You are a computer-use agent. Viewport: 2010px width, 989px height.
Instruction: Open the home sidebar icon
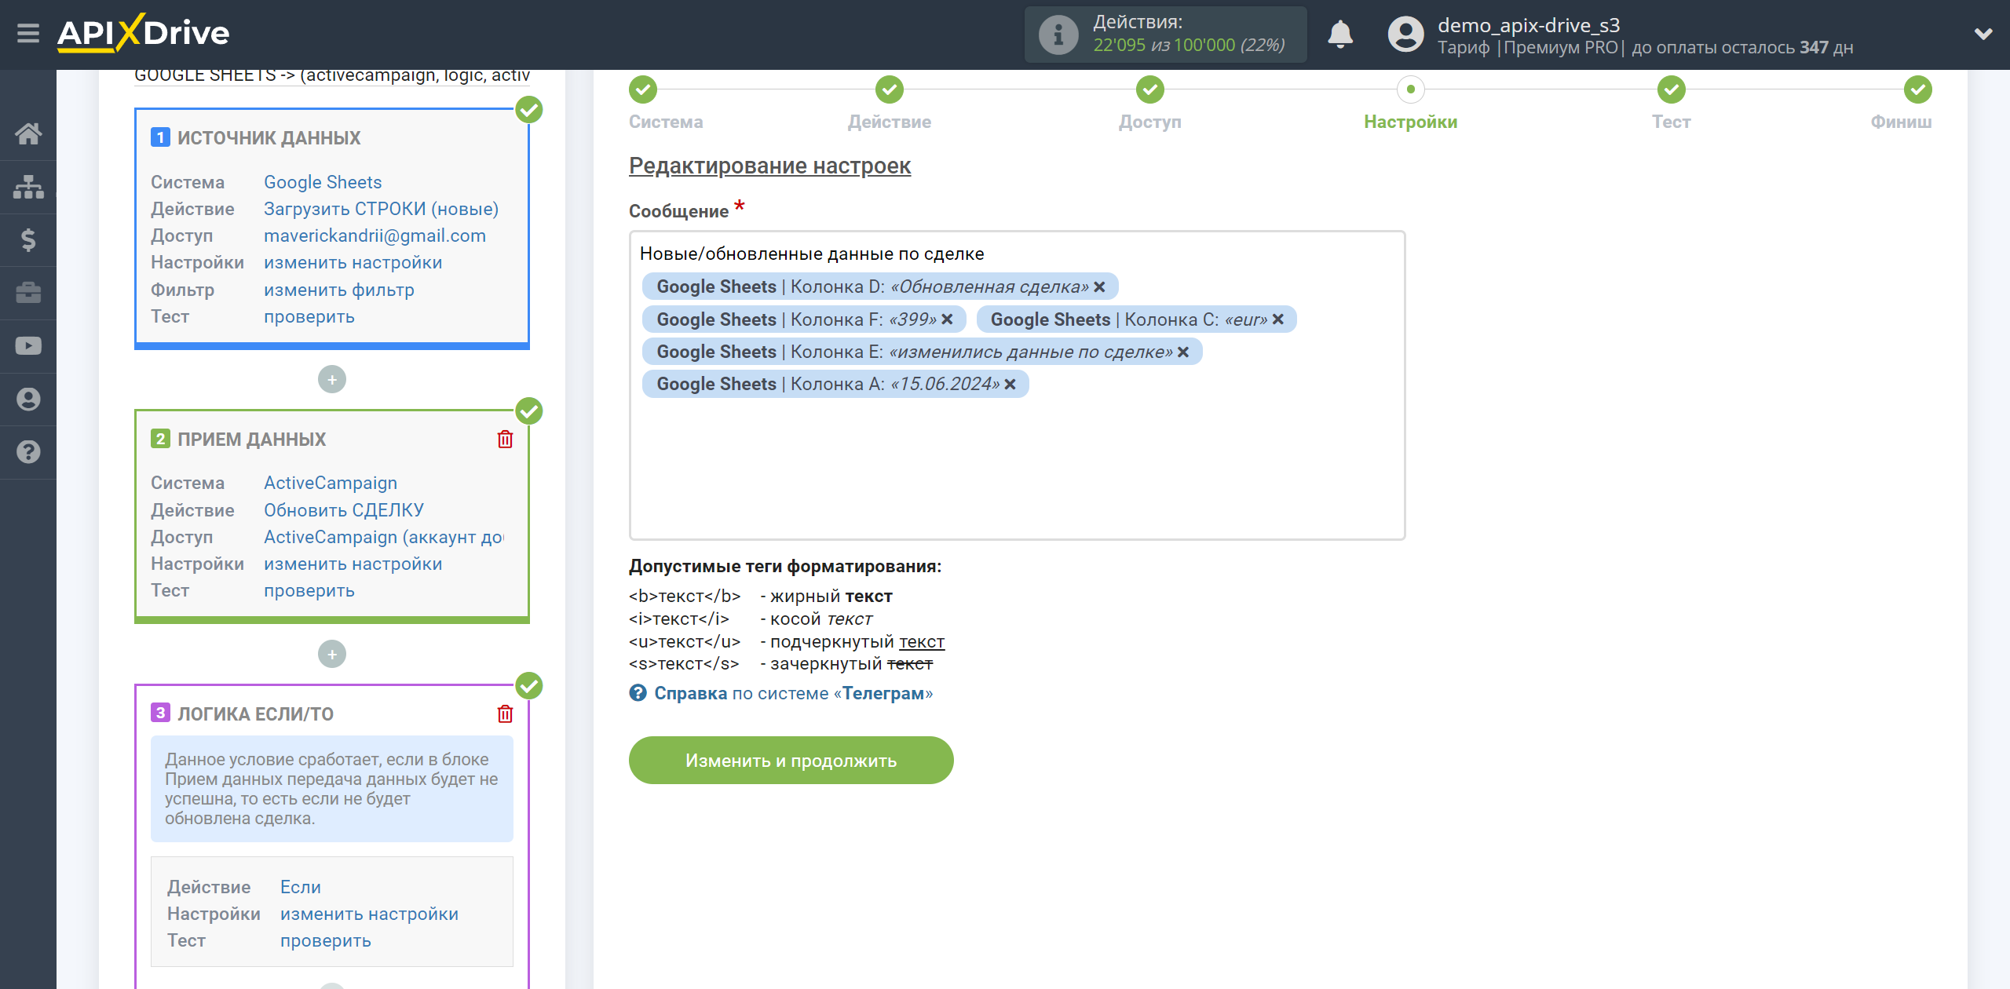pyautogui.click(x=28, y=133)
